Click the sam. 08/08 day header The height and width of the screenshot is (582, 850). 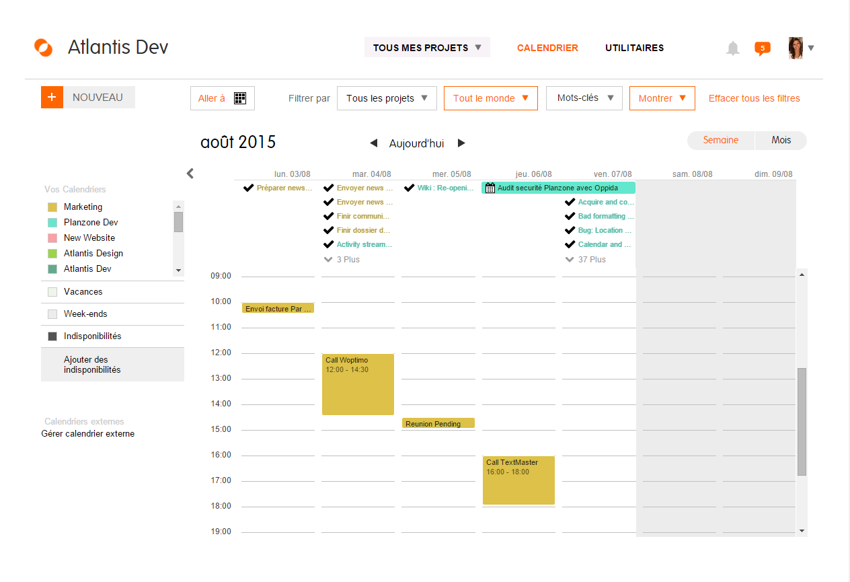[692, 174]
